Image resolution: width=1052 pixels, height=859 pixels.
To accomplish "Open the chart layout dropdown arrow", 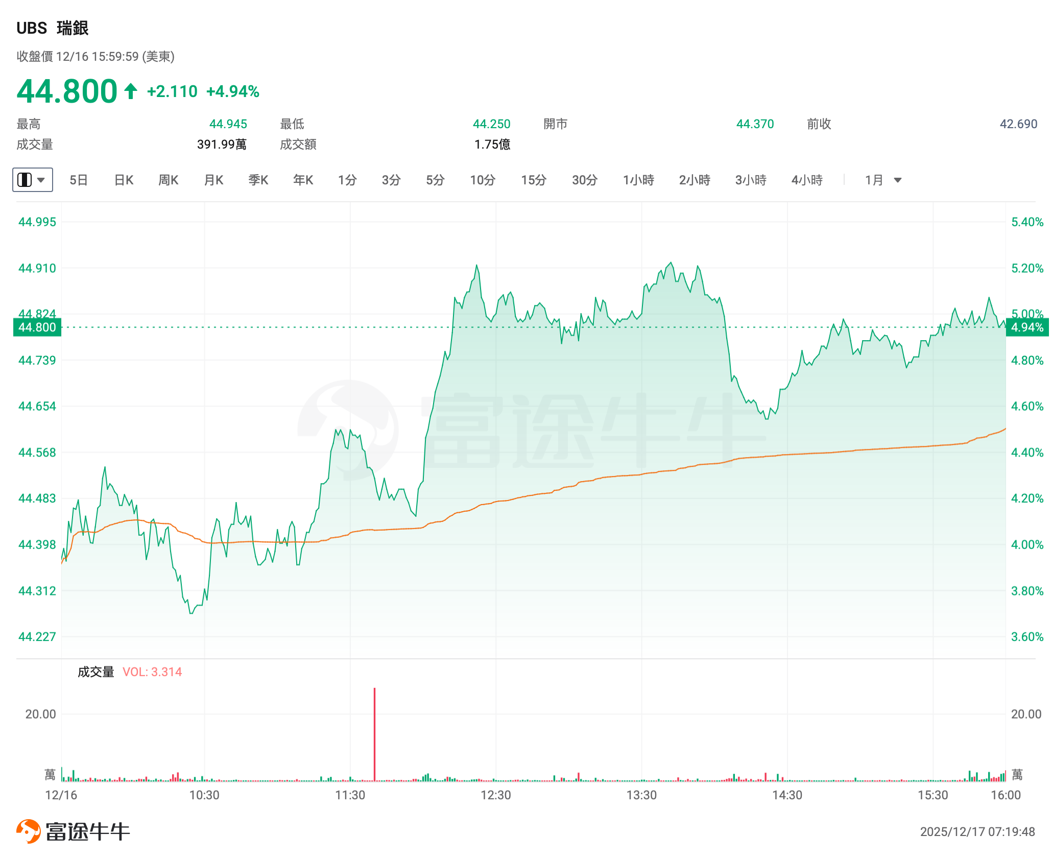I will click(x=41, y=180).
